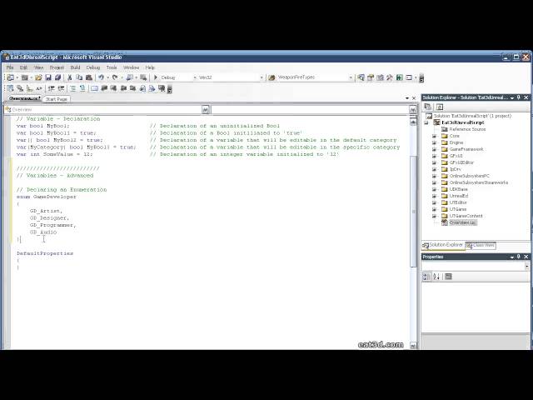The image size is (533, 400).
Task: Click the Start Debugging play icon
Action: click(x=156, y=77)
